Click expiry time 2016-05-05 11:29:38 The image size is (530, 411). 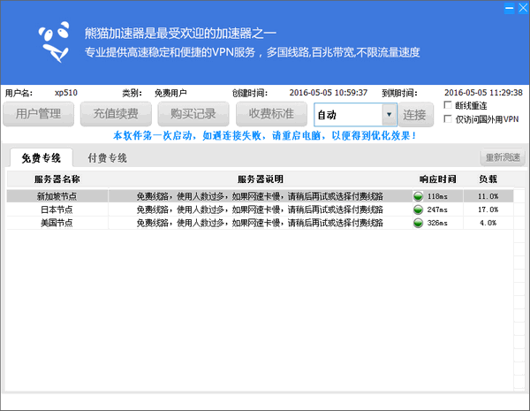pos(483,93)
